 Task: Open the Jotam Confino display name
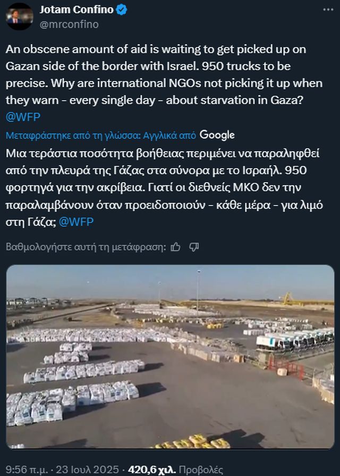click(x=75, y=10)
